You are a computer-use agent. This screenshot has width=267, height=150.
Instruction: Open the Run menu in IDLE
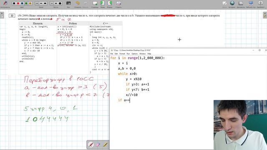[128, 54]
